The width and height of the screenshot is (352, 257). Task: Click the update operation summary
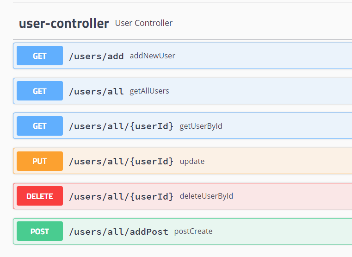tap(192, 161)
